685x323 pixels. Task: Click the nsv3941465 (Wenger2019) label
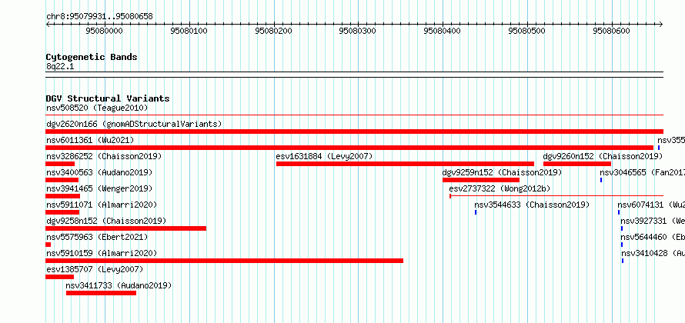tap(99, 188)
